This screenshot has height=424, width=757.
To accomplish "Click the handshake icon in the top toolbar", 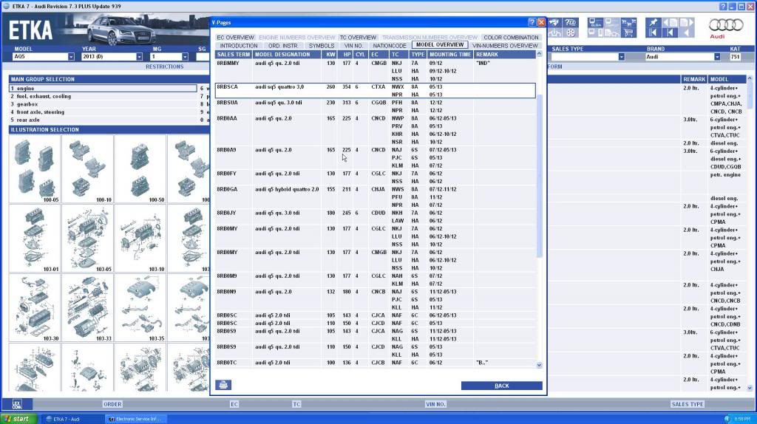I will pyautogui.click(x=554, y=23).
